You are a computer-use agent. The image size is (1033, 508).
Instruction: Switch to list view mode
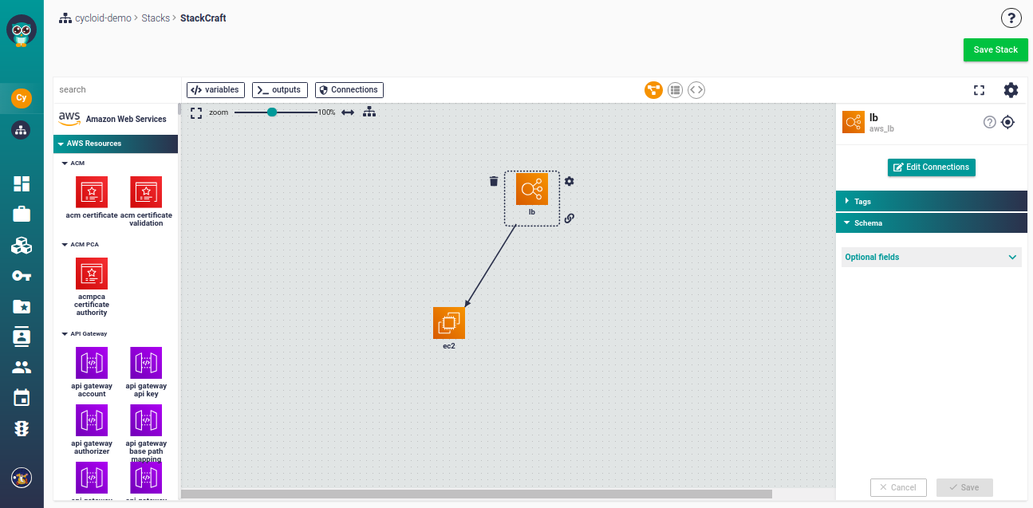676,90
